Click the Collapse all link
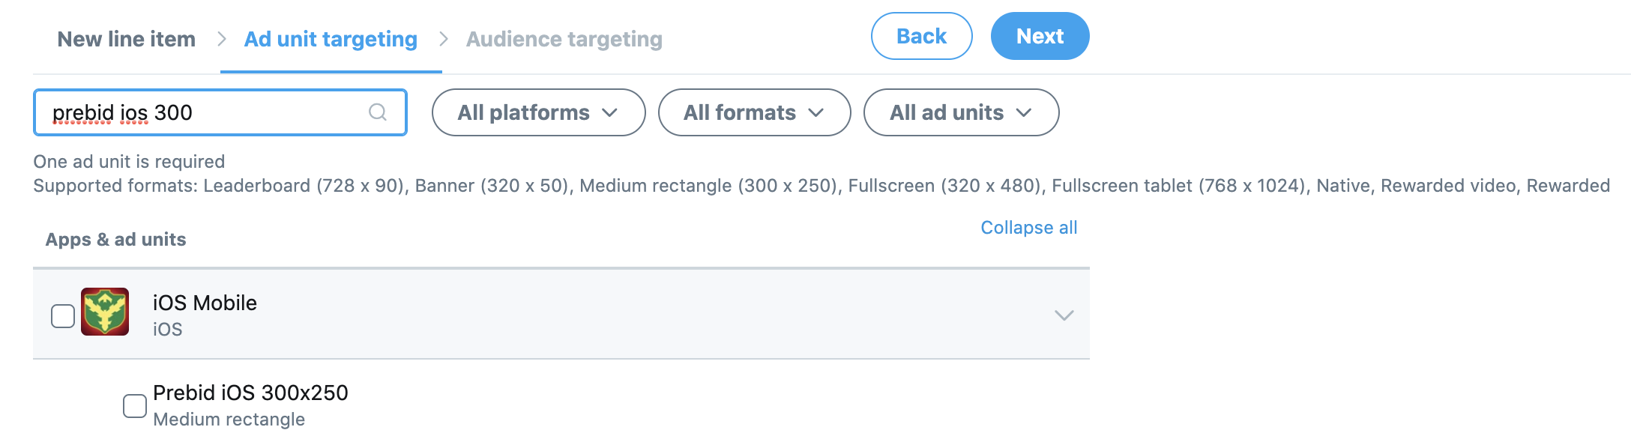 pos(1028,228)
